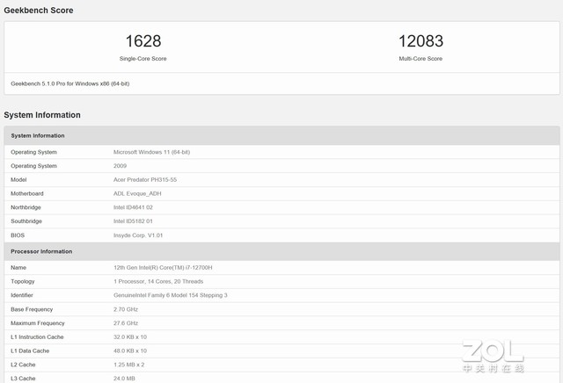This screenshot has height=383, width=563.
Task: Select BIOS value Insyde Corp. V1.01
Action: 138,235
